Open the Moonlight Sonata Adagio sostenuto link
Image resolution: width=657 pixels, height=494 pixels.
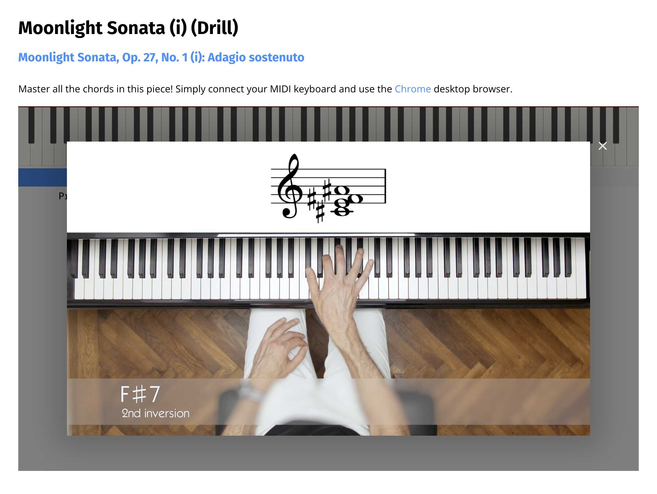tap(161, 57)
